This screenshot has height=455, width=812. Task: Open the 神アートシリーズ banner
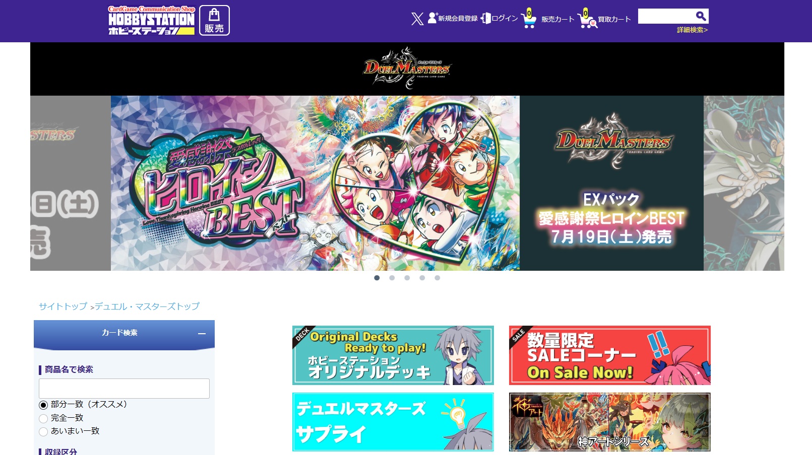pyautogui.click(x=610, y=422)
